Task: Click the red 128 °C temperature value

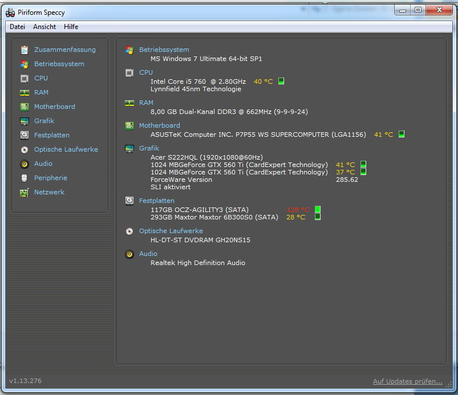Action: point(298,210)
